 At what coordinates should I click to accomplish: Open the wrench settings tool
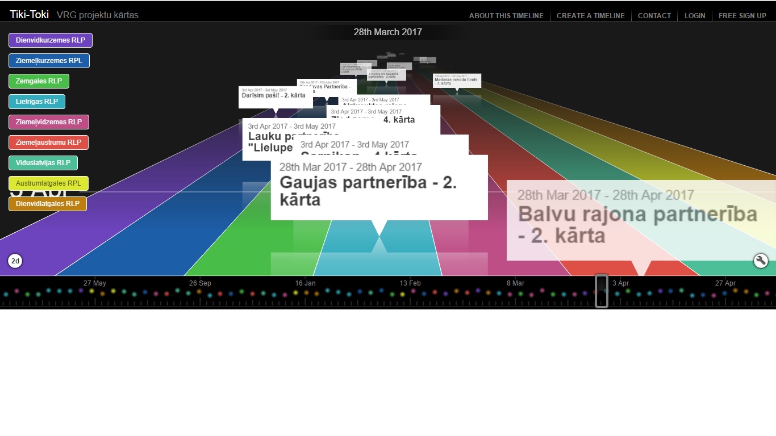[x=761, y=261]
